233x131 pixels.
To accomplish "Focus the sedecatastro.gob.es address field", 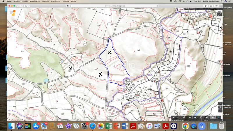I will coord(115,6).
